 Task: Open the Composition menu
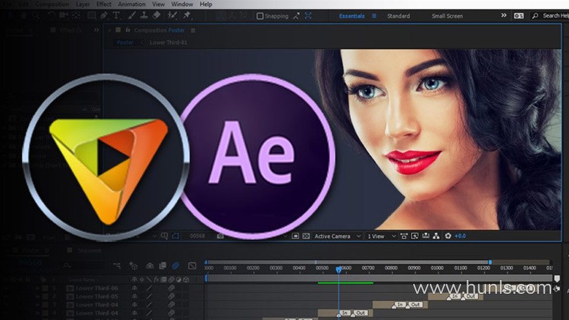click(52, 4)
